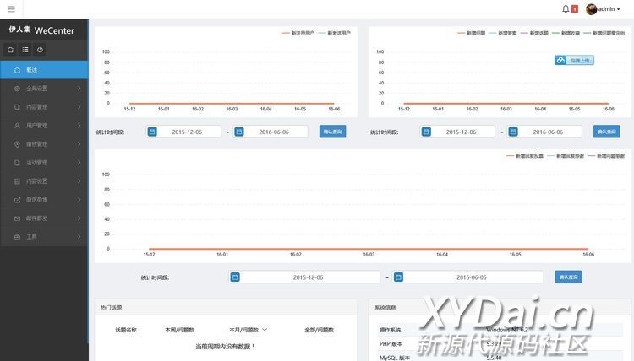Click the WeCenter logo in the sidebar
This screenshot has width=634, height=361.
coord(41,30)
